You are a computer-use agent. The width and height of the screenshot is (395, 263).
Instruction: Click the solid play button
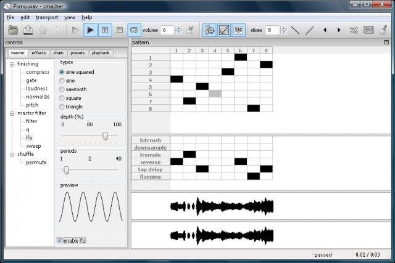[90, 30]
